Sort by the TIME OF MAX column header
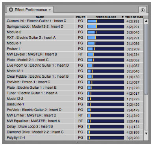 [x=134, y=17]
